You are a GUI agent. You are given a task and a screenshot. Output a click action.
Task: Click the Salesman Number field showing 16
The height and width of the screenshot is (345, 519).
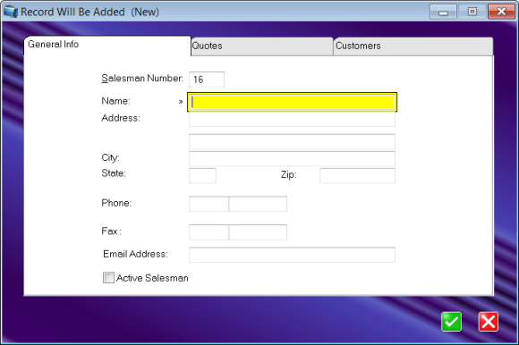coord(207,80)
